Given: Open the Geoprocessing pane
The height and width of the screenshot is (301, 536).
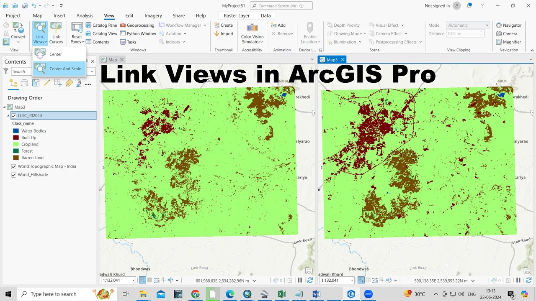Looking at the screenshot, I should pyautogui.click(x=137, y=25).
